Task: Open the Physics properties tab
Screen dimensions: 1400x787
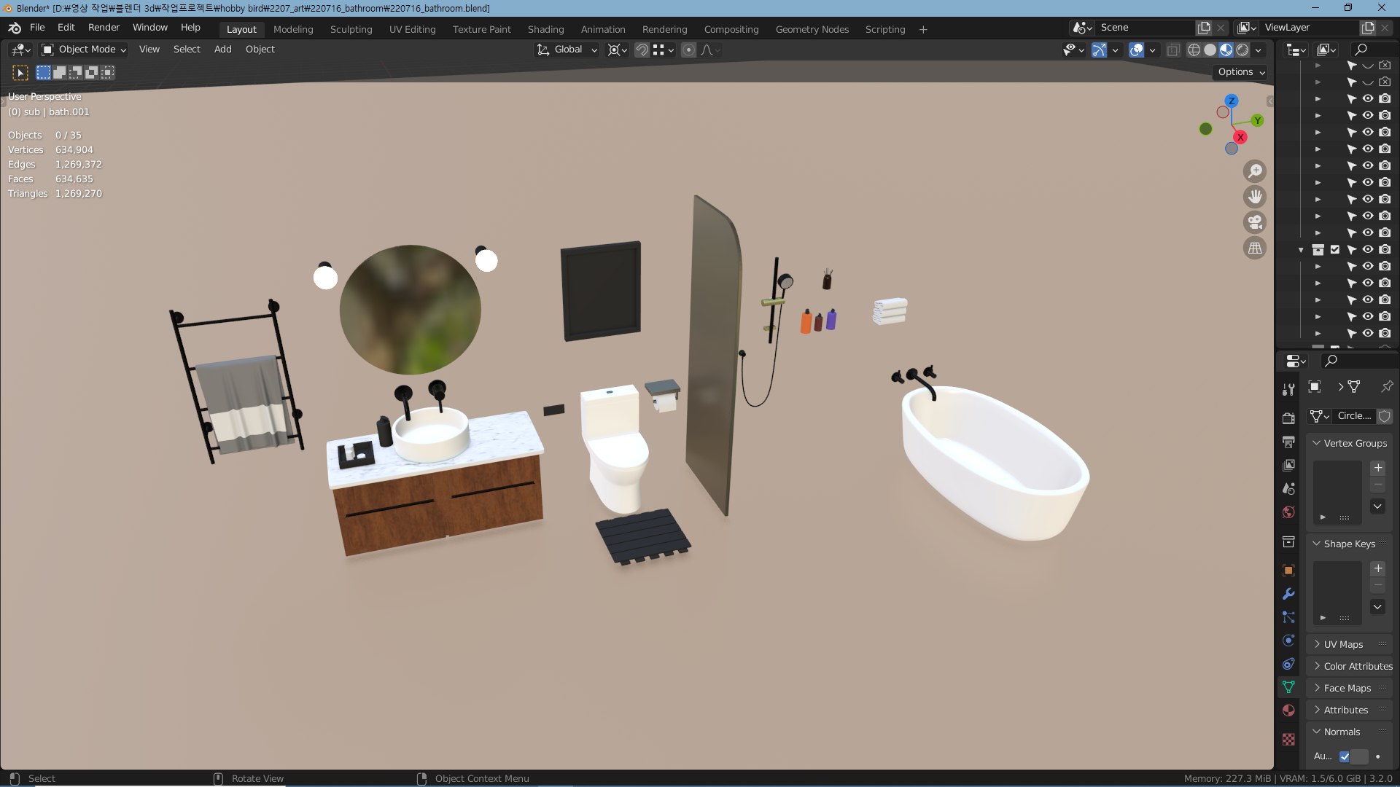Action: coord(1288,641)
